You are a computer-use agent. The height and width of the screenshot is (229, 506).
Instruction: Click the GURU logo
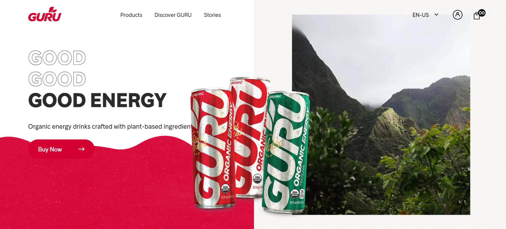[45, 14]
